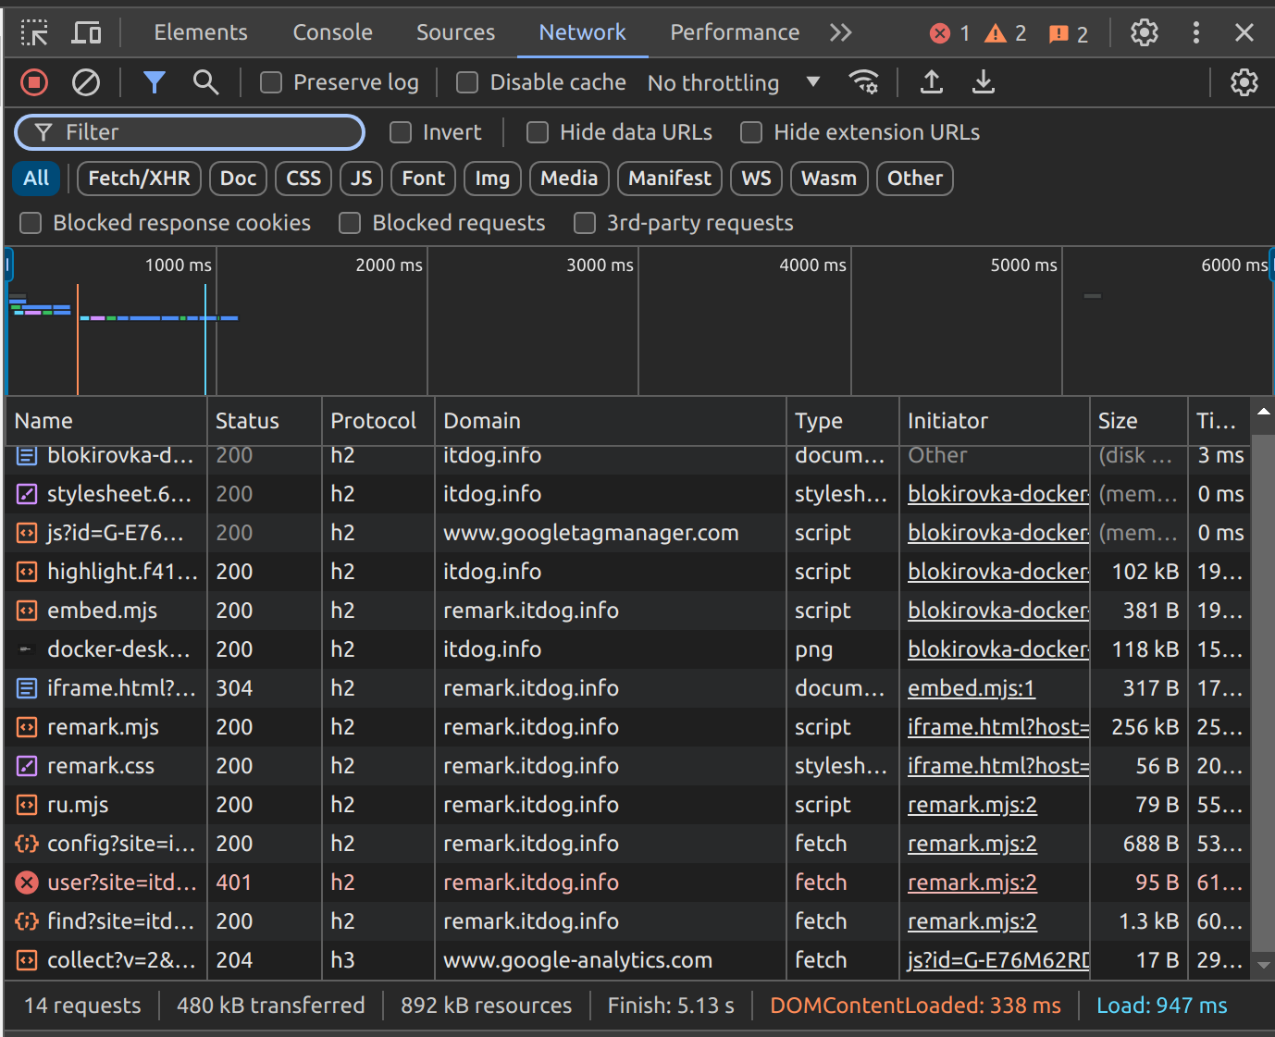Filter requests by Img type
Screen dimensions: 1275x1037
(492, 179)
